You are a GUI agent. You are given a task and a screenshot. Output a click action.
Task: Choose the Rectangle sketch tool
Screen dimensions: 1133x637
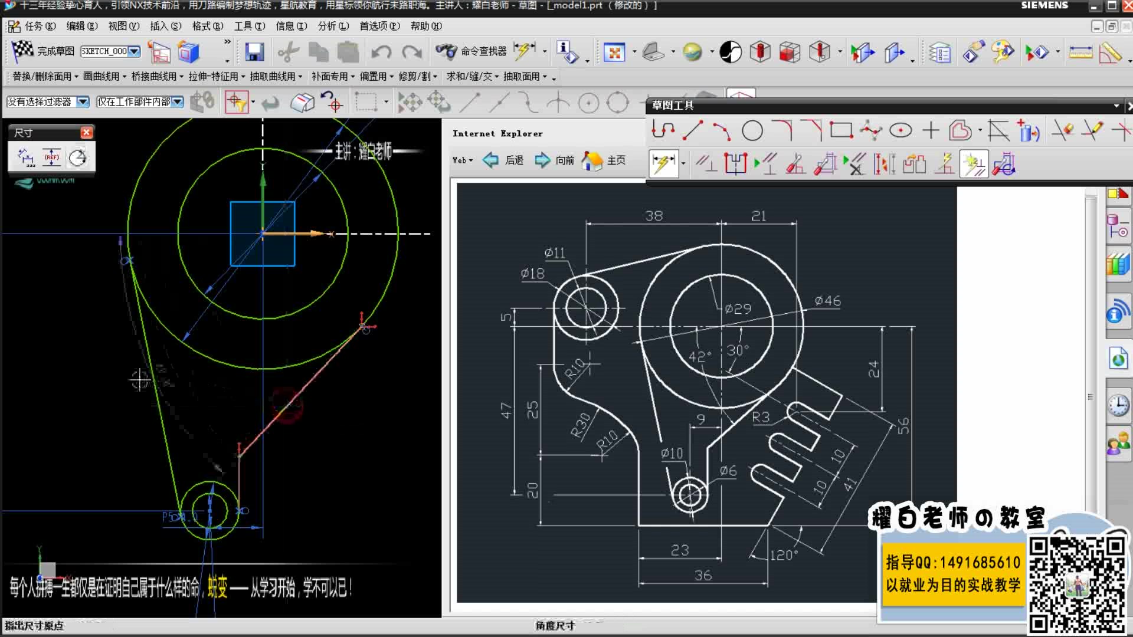(x=841, y=130)
